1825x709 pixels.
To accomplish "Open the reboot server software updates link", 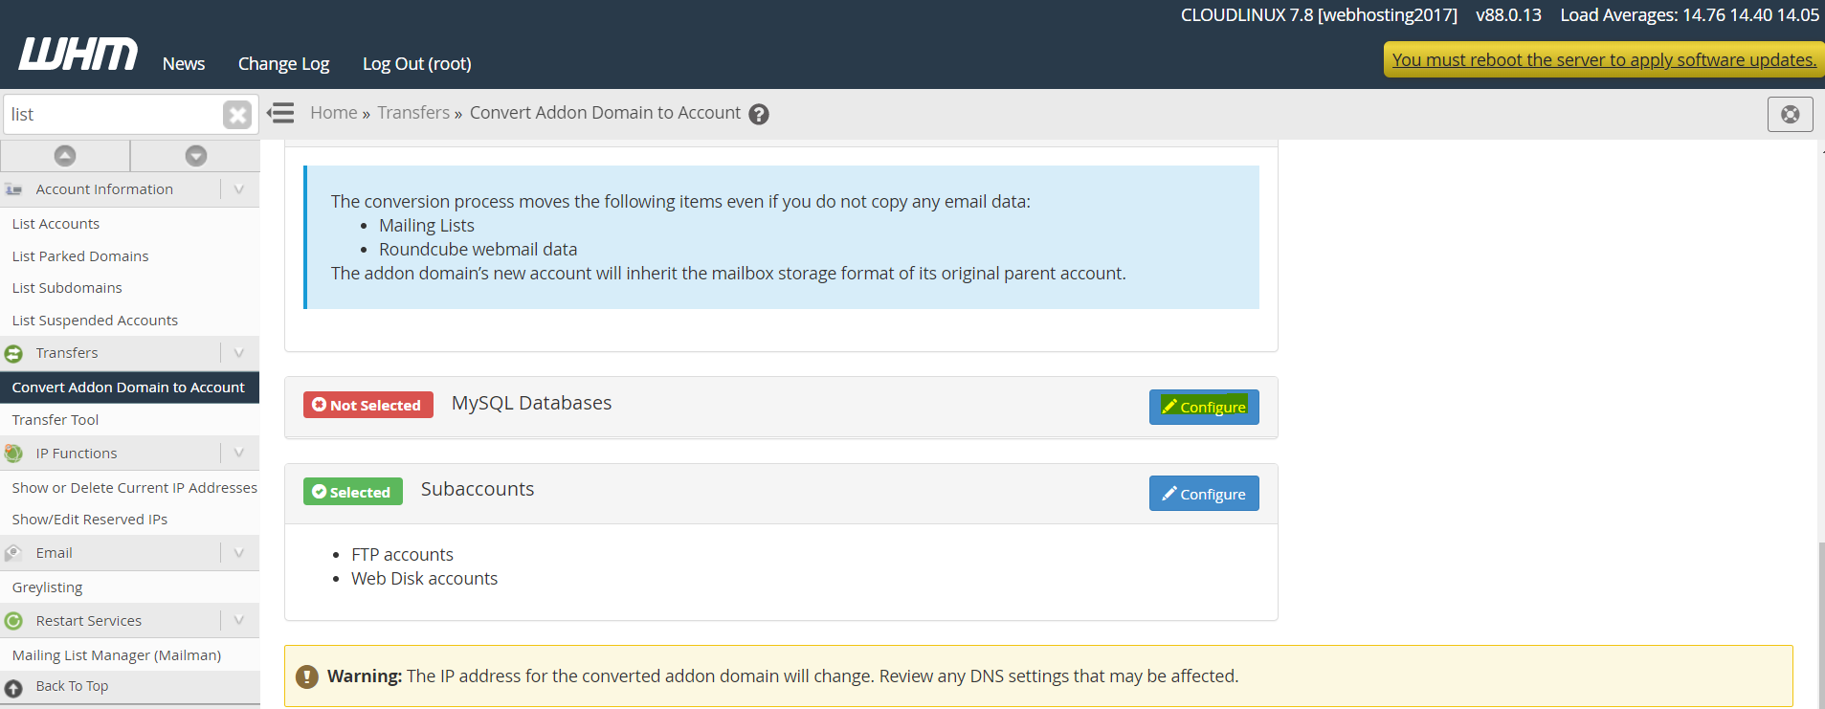I will pos(1604,59).
